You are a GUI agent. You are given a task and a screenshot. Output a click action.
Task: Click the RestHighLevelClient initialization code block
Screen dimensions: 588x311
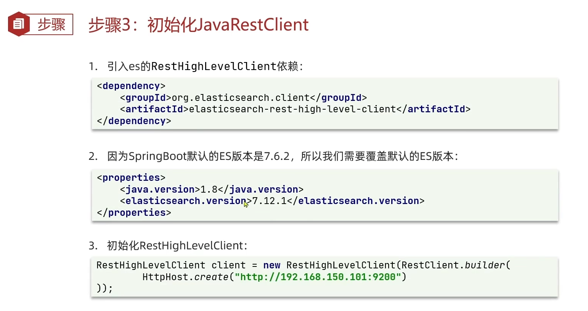tap(324, 277)
